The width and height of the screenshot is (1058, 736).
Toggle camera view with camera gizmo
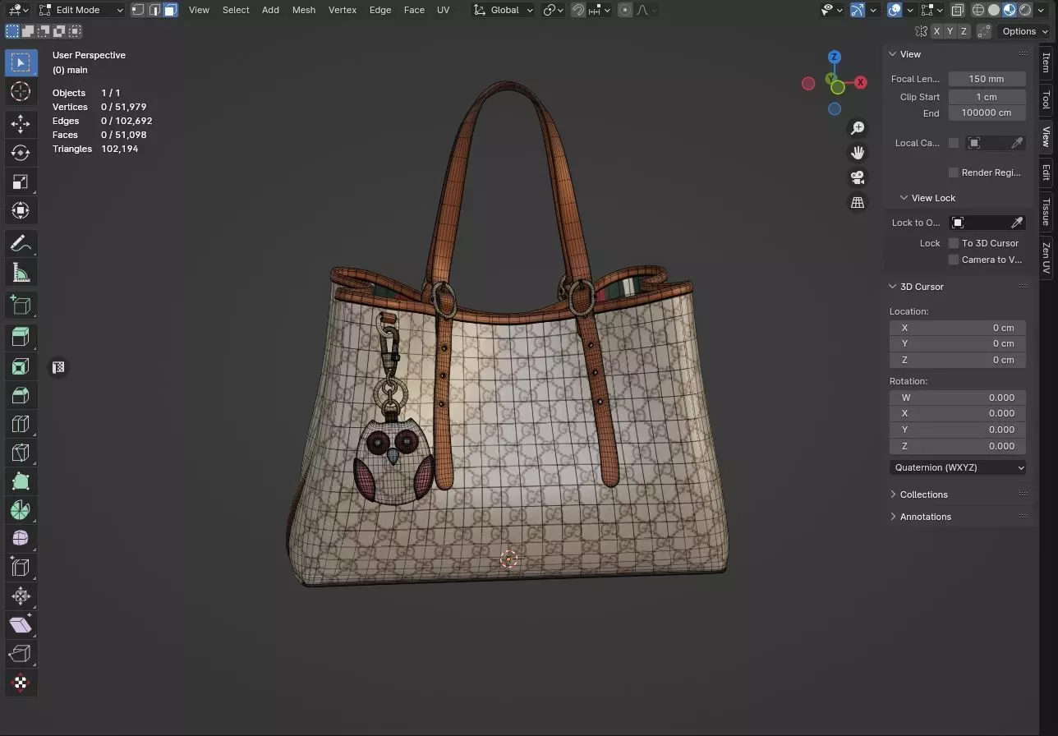pyautogui.click(x=858, y=177)
